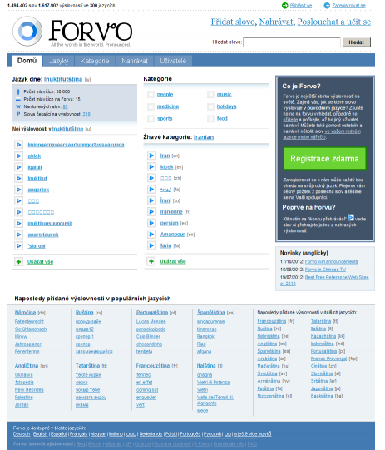
Task: Click the Hledat search button
Action: 356,42
